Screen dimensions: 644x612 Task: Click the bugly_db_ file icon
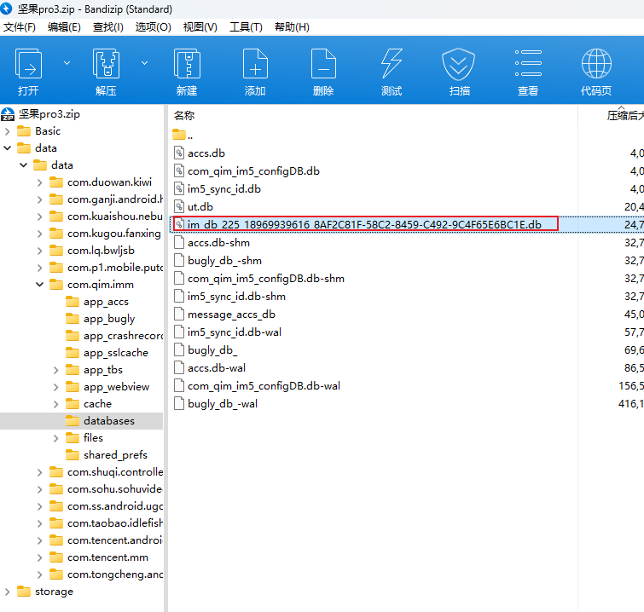pos(178,350)
